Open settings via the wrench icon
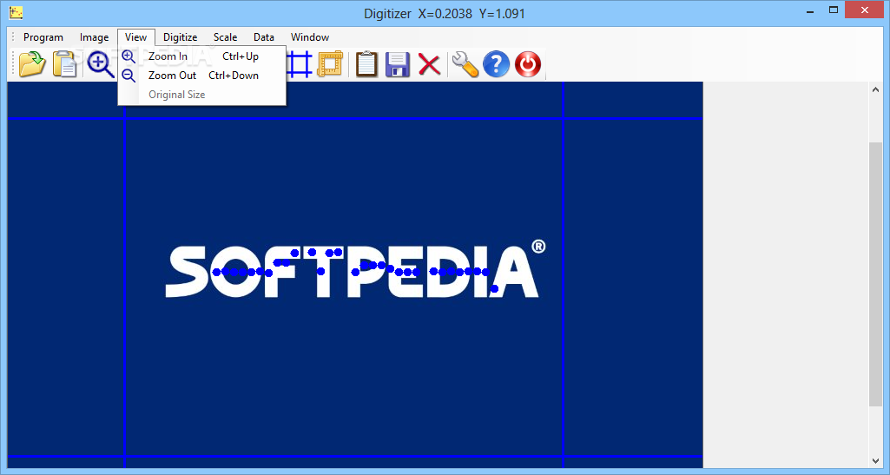890x475 pixels. (x=465, y=63)
